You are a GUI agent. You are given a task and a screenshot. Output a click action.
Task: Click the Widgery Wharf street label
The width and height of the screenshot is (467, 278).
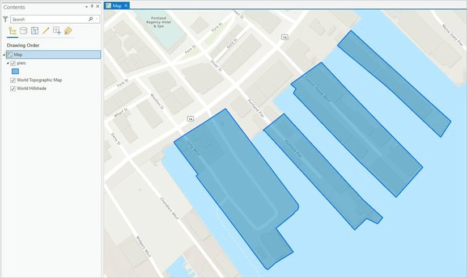[x=143, y=246]
